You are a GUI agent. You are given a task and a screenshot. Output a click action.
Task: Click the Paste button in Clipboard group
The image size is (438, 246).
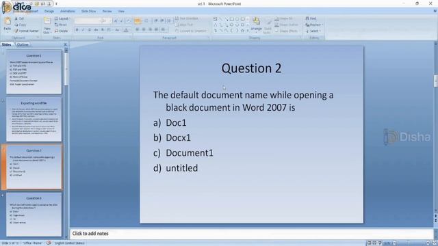(x=8, y=24)
